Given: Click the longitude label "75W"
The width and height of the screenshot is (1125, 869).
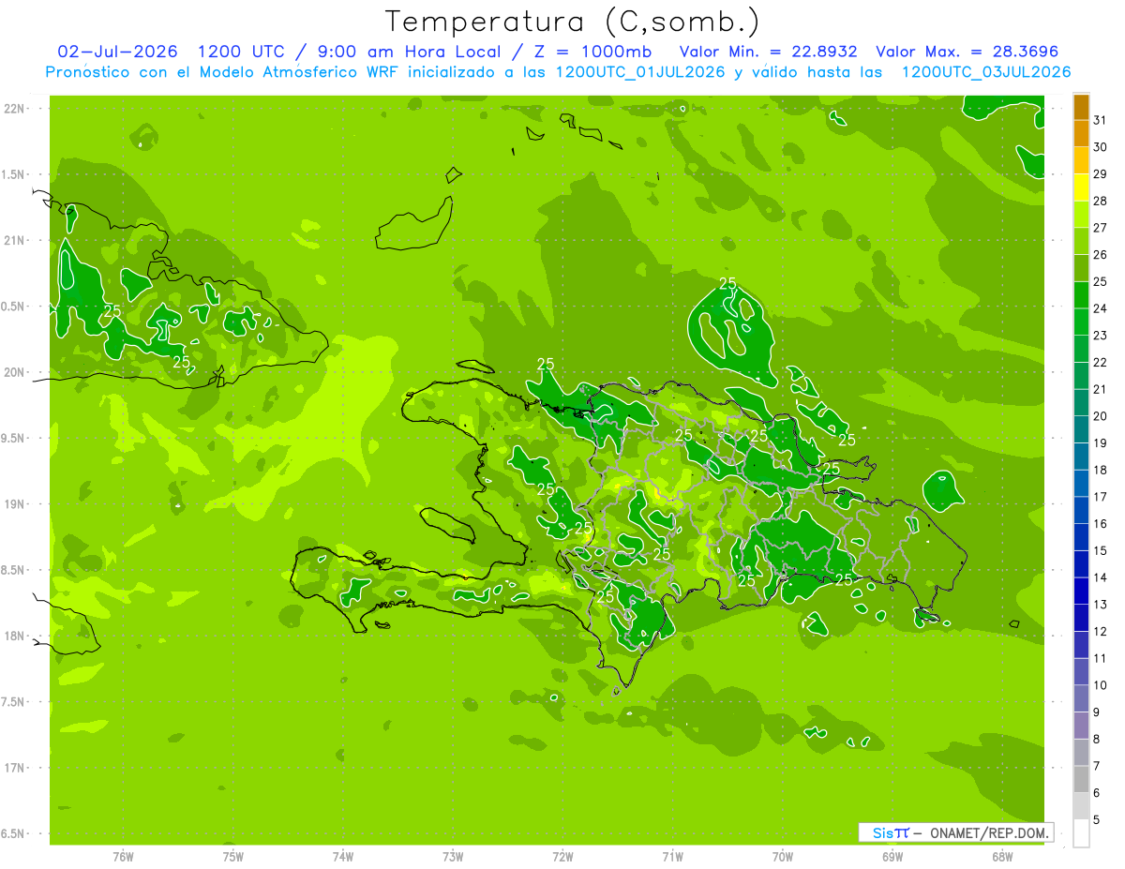Looking at the screenshot, I should pyautogui.click(x=232, y=857).
